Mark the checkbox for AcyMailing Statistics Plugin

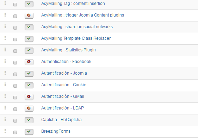click(15, 51)
